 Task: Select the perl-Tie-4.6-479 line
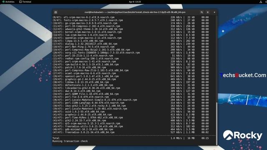click(131, 97)
